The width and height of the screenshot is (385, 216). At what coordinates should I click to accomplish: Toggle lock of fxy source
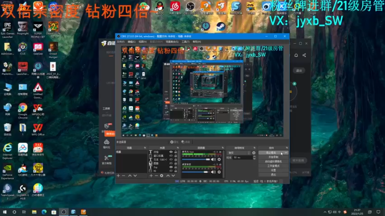tap(176, 167)
